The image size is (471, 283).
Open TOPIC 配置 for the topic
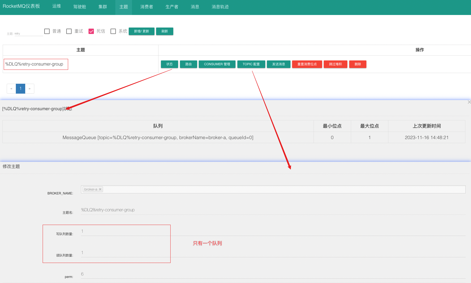[x=251, y=64]
